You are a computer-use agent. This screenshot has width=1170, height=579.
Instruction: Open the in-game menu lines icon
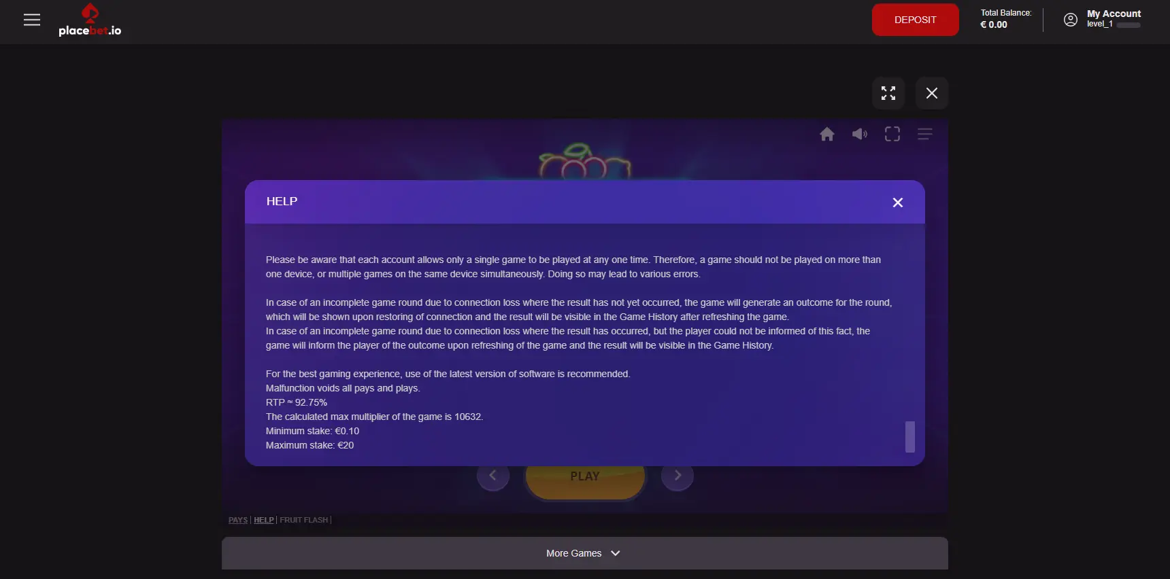[x=925, y=134]
